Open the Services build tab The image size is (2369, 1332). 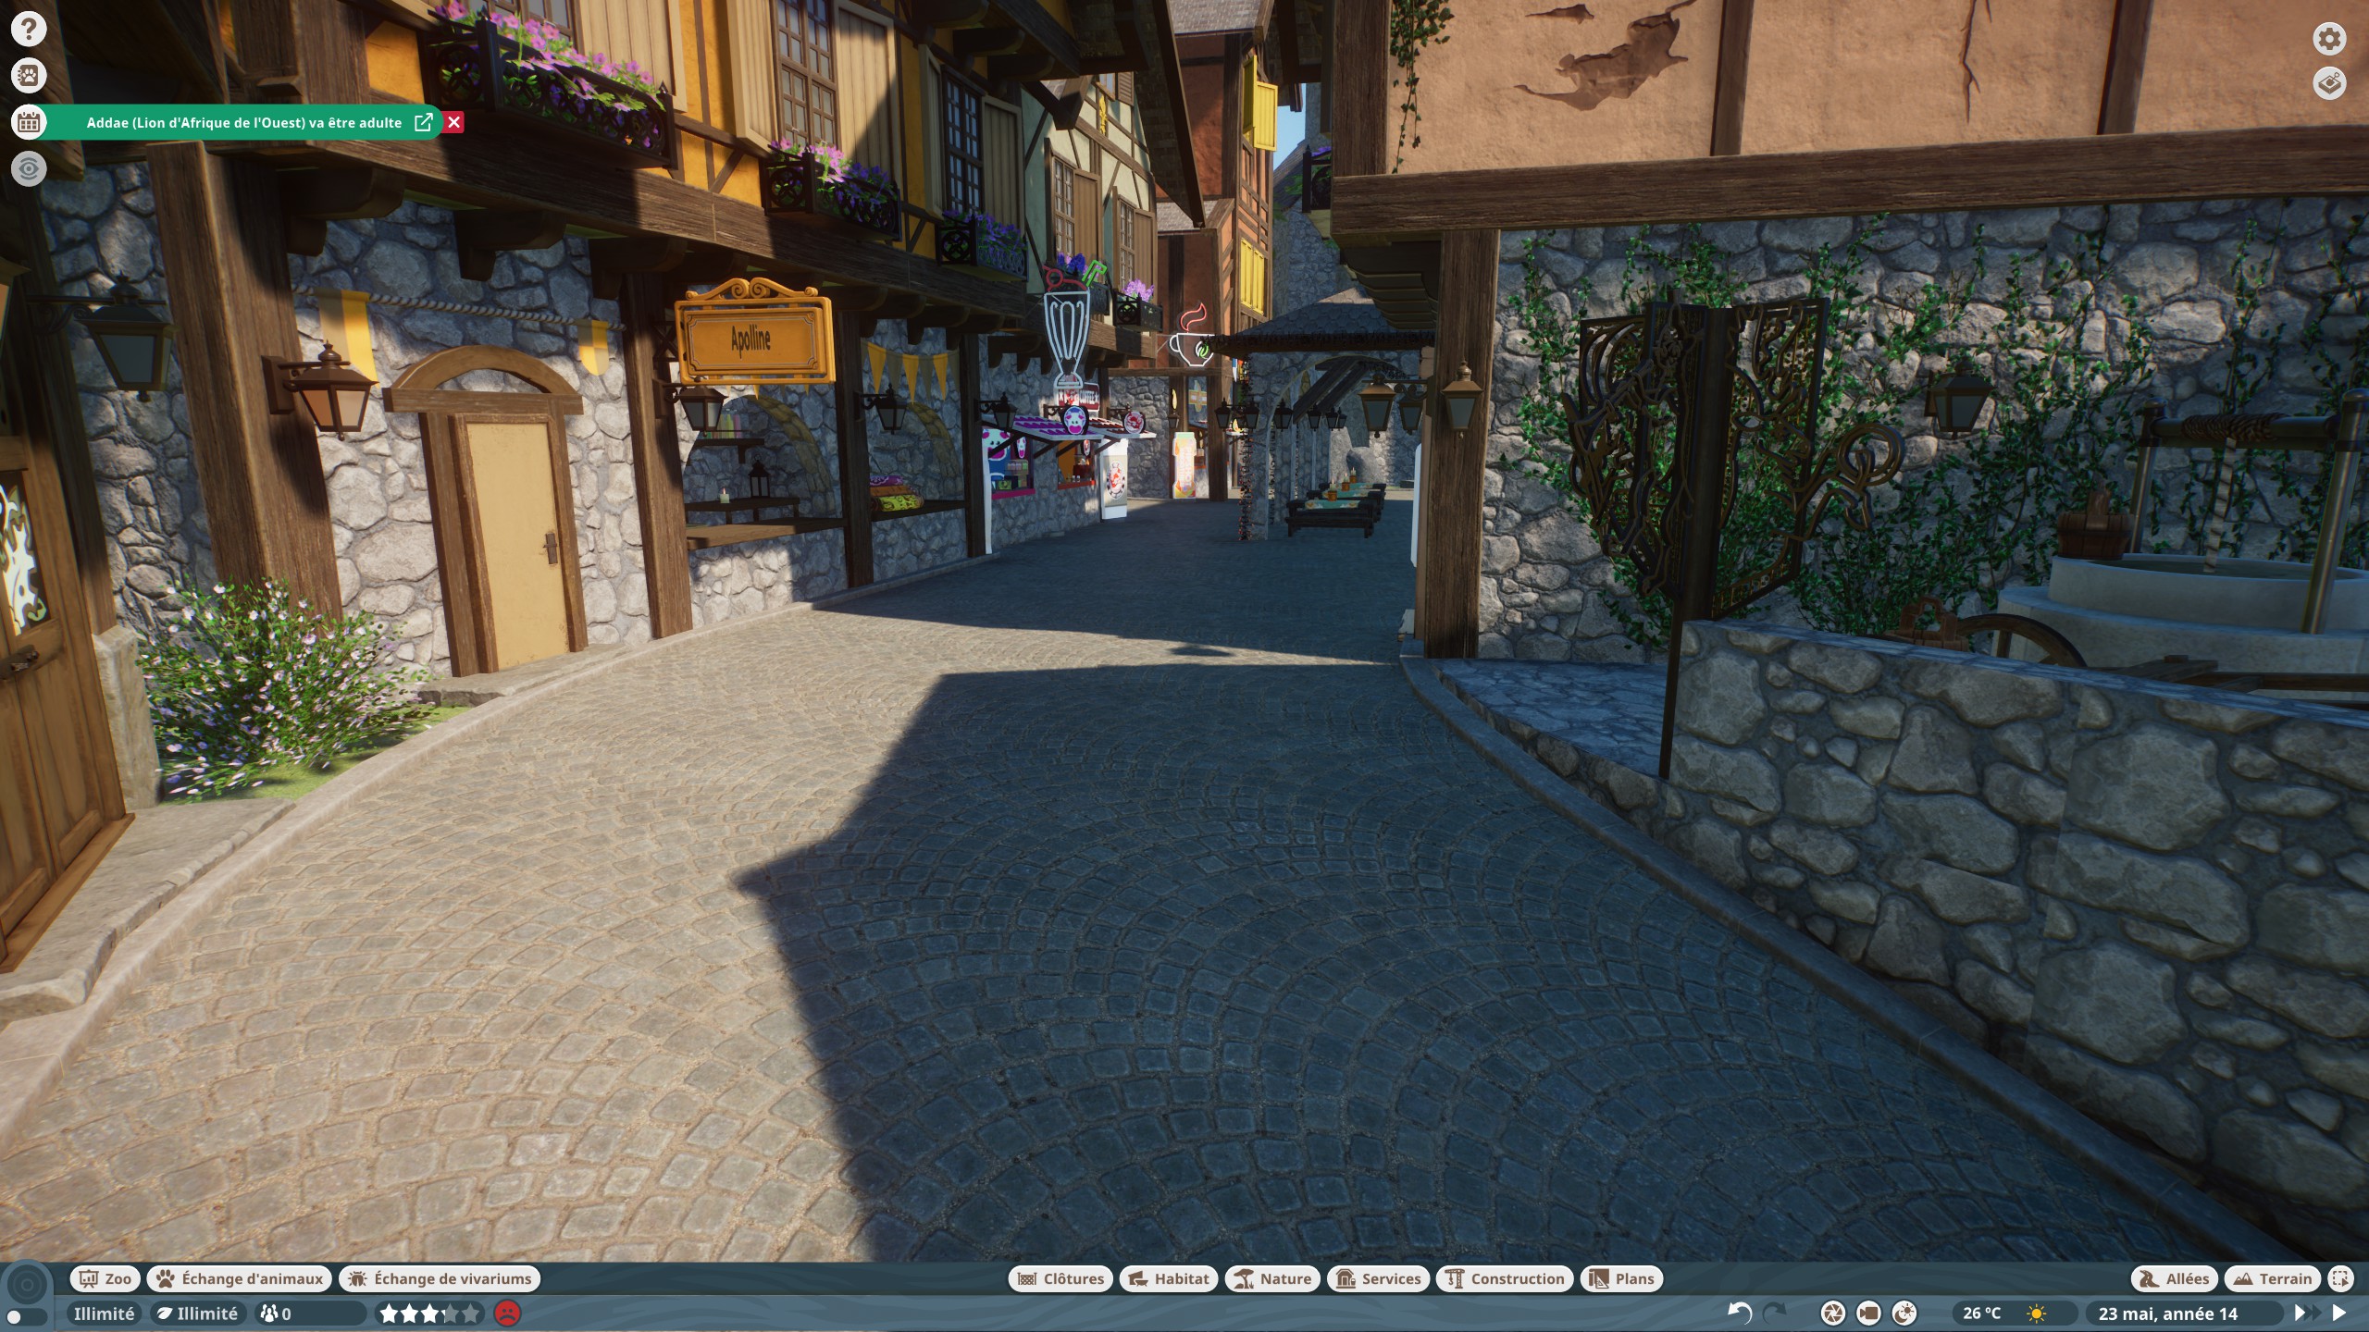tap(1379, 1278)
